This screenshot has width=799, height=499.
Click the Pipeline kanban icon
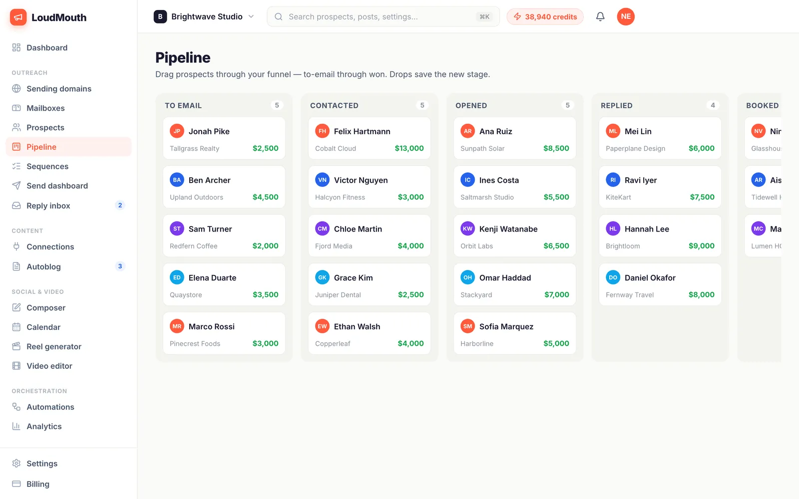(x=16, y=147)
